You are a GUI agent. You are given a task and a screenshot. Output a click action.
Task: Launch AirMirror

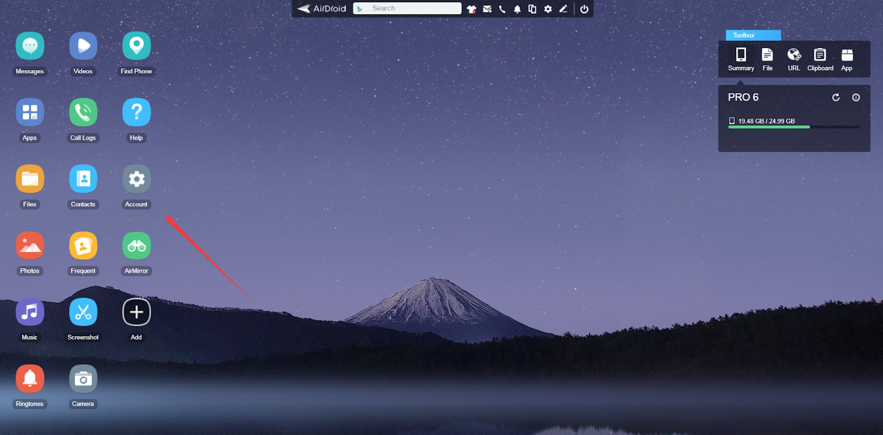point(136,246)
